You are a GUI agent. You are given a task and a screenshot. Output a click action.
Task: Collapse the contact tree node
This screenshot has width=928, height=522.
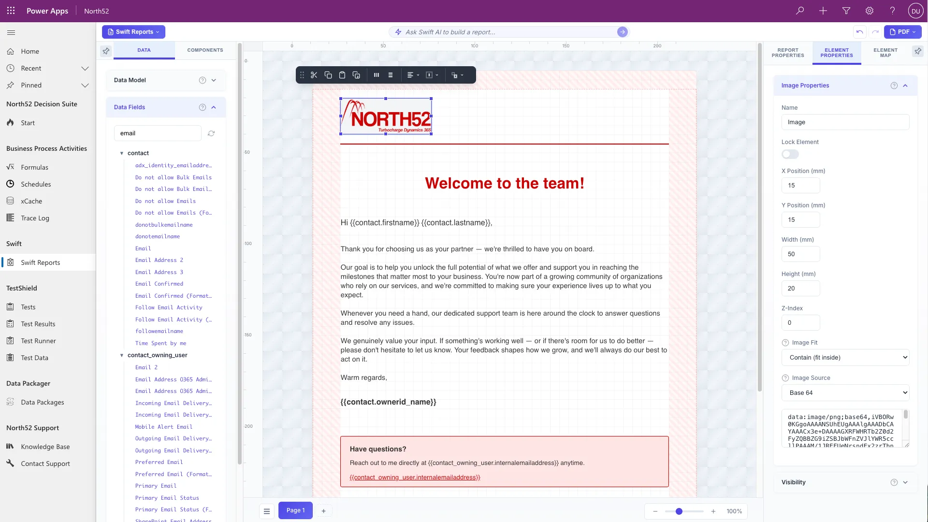coord(122,153)
